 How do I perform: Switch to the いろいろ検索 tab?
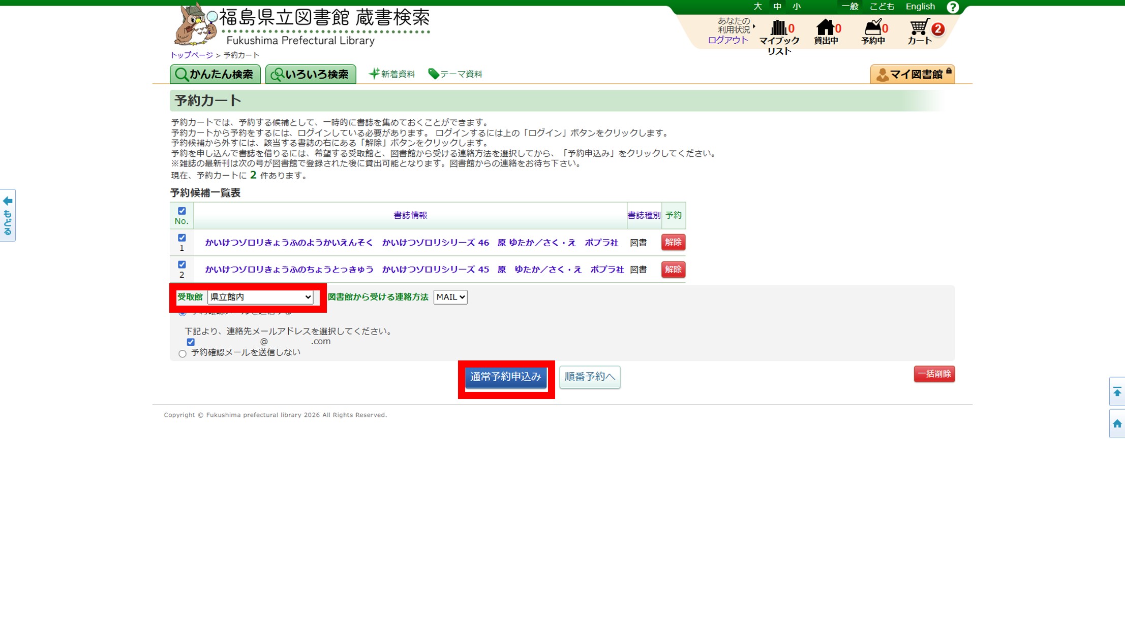tap(311, 74)
